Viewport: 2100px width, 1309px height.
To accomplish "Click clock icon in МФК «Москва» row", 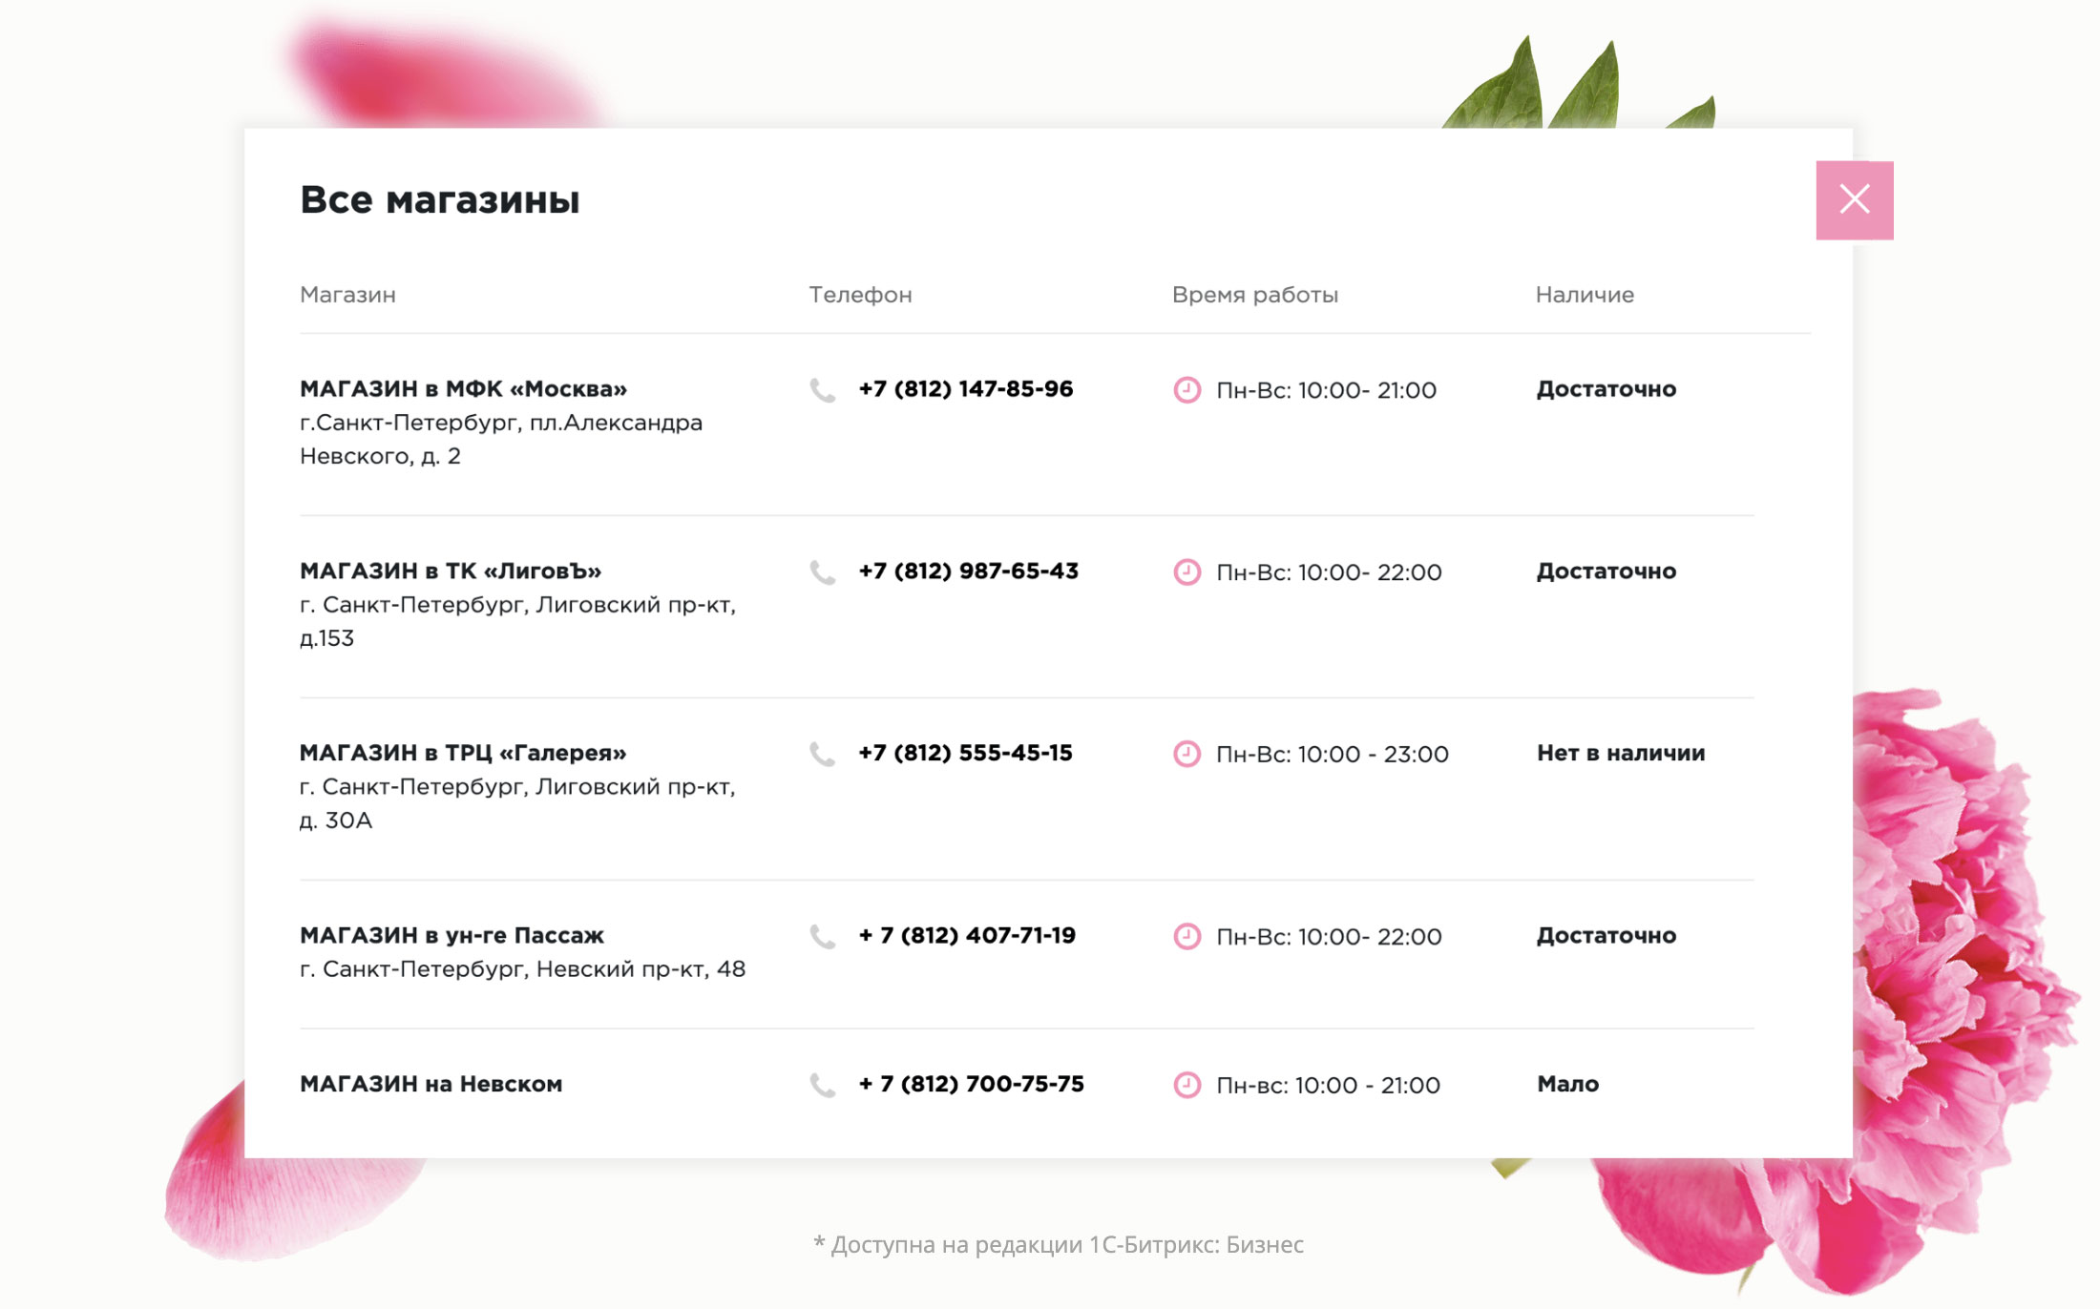I will click(1186, 390).
